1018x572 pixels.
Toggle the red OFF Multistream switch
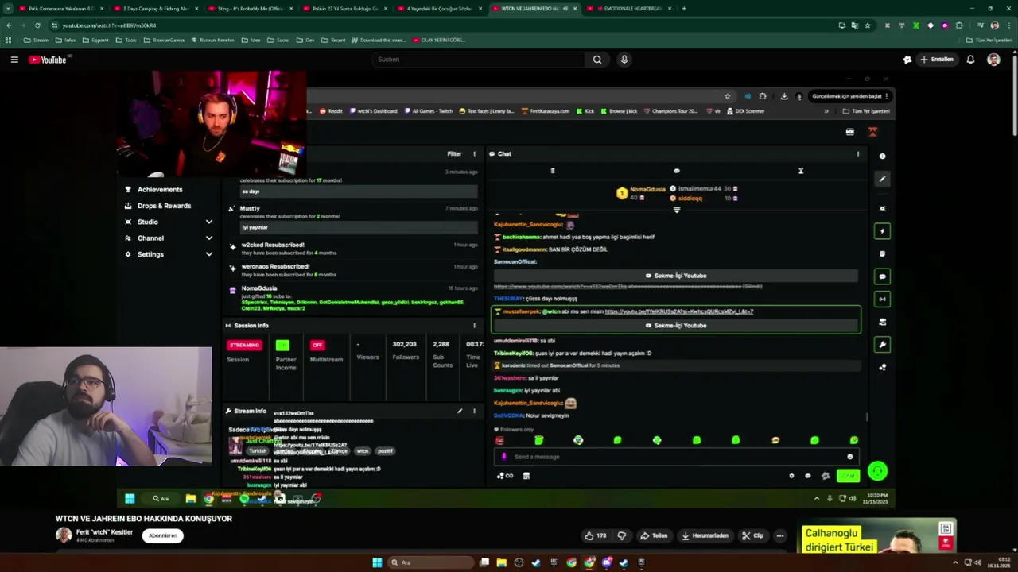coord(317,345)
